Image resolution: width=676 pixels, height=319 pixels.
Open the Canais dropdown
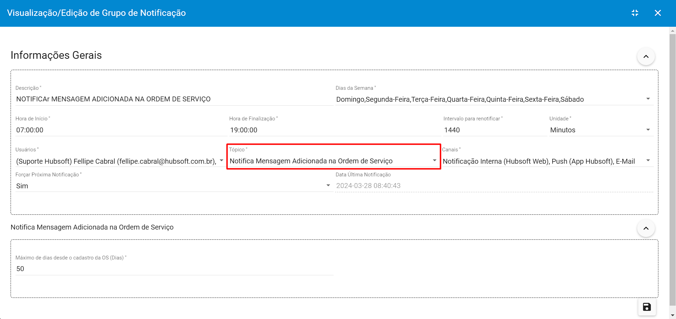[548, 161]
